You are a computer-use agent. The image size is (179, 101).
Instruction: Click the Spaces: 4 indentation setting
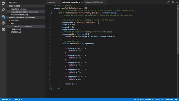point(149,100)
